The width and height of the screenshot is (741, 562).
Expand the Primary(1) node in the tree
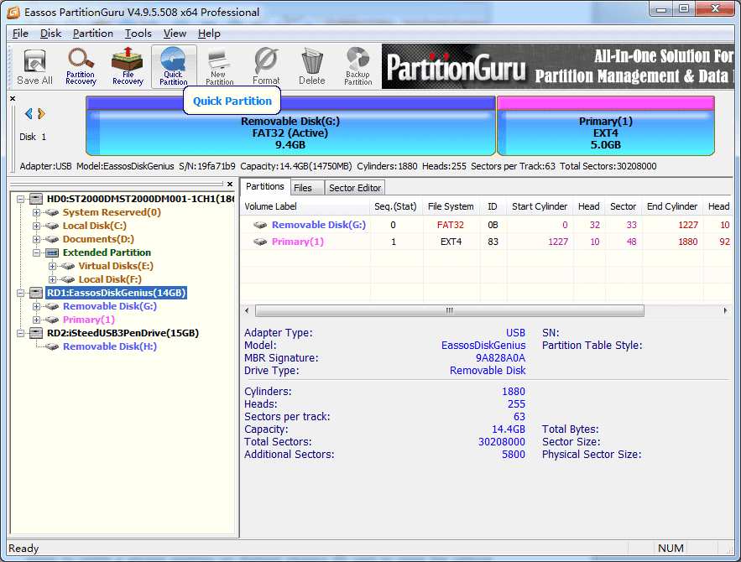click(36, 320)
